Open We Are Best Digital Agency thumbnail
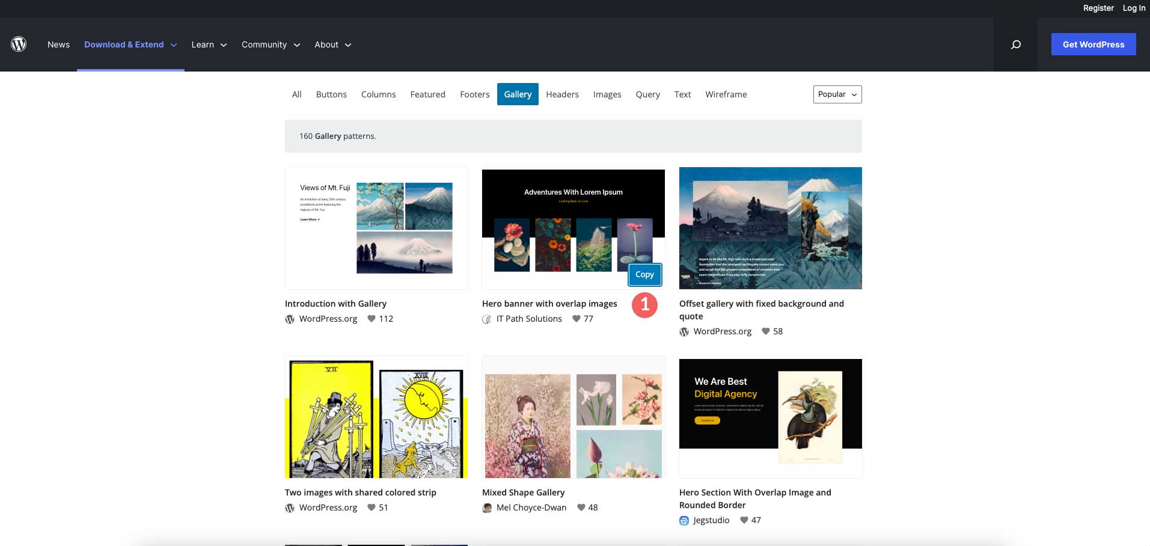This screenshot has width=1150, height=546. pos(771,417)
